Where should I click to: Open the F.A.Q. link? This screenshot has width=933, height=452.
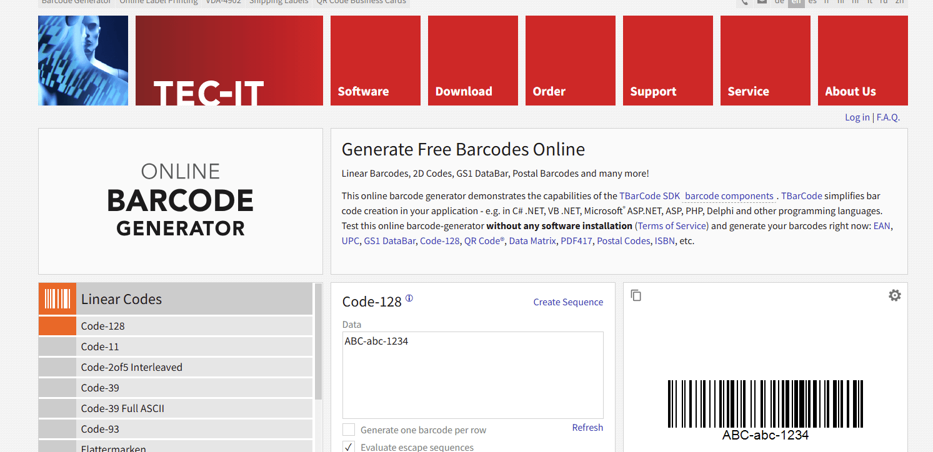pyautogui.click(x=888, y=117)
